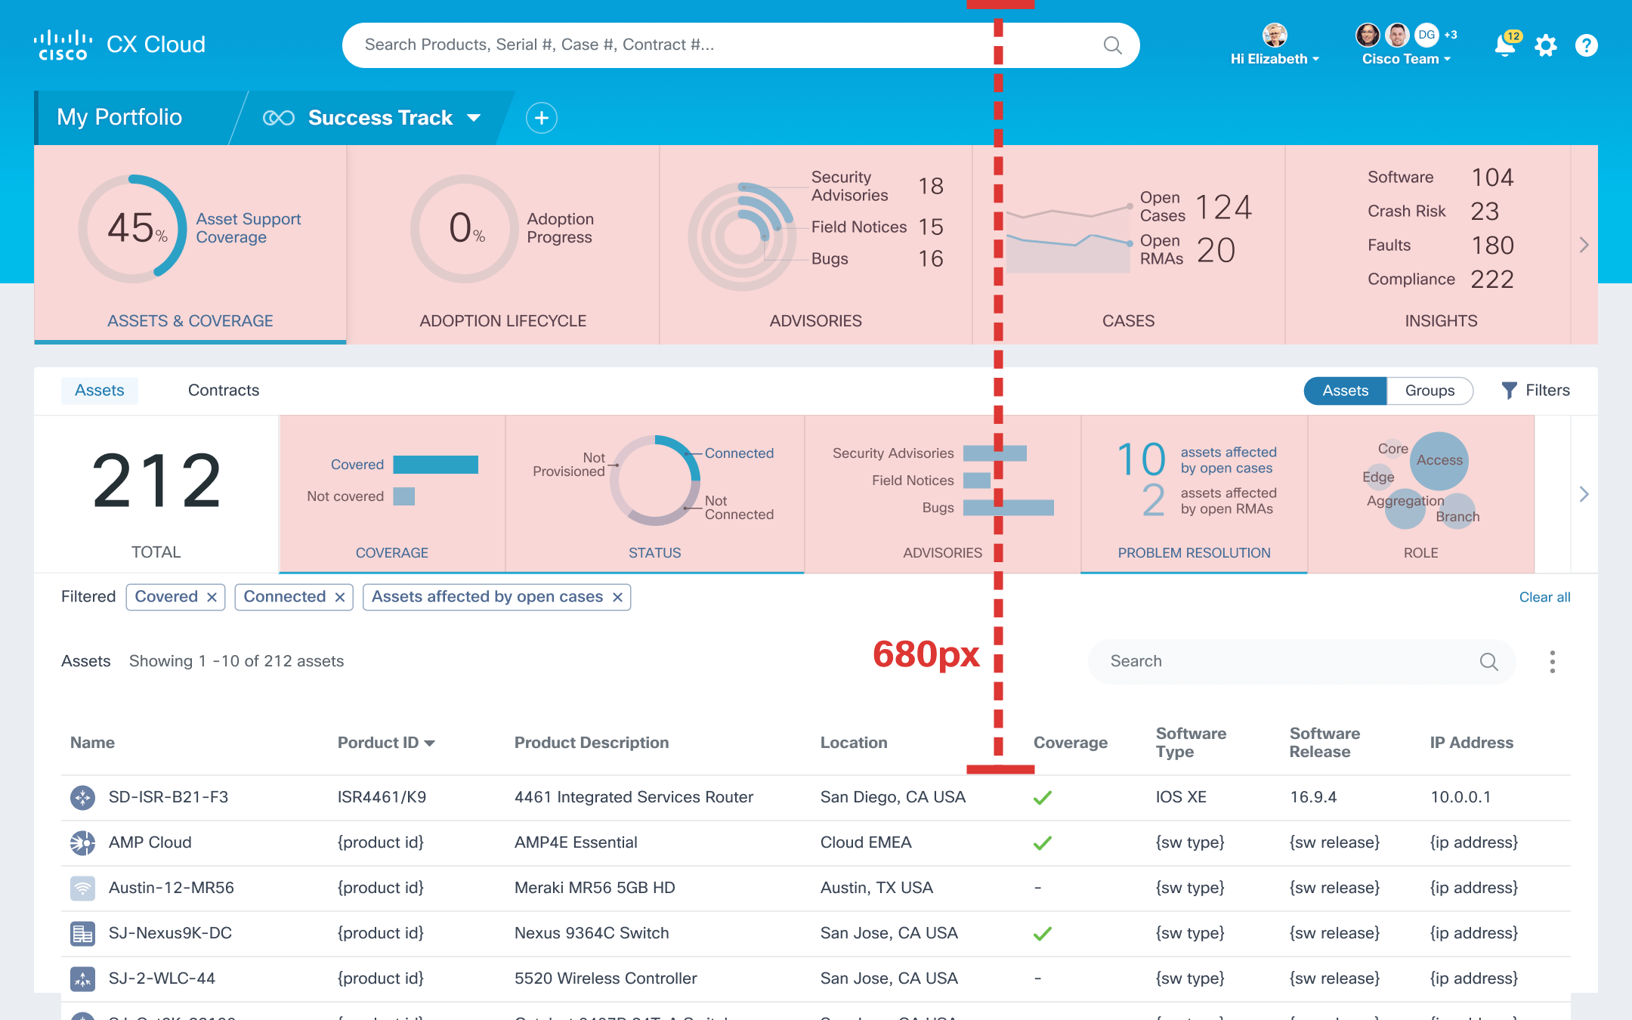
Task: Open the help question mark icon
Action: click(1586, 46)
